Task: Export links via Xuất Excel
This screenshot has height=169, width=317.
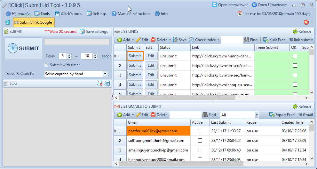Action: click(275, 40)
